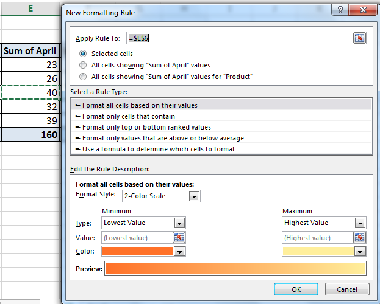Click the grand total cell 160

30,134
